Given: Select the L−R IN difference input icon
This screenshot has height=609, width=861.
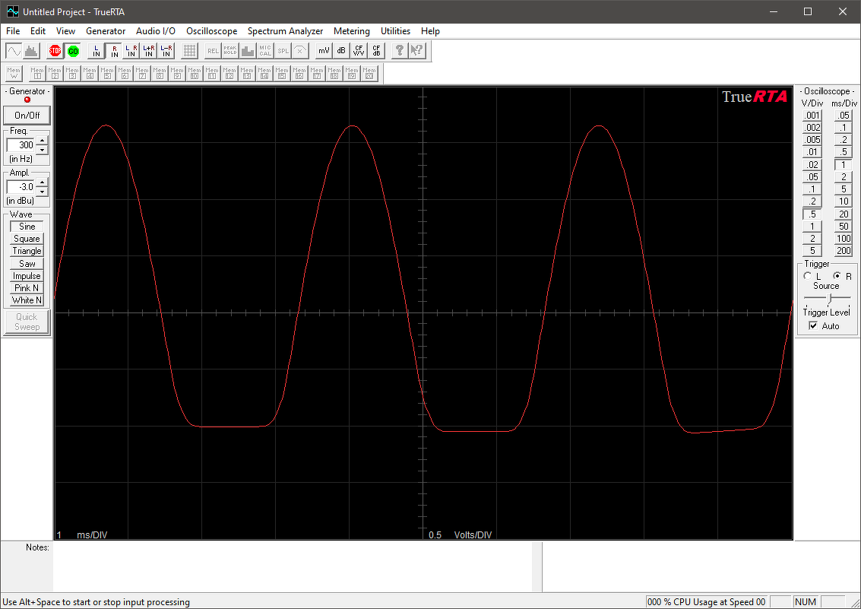Looking at the screenshot, I should (x=166, y=51).
